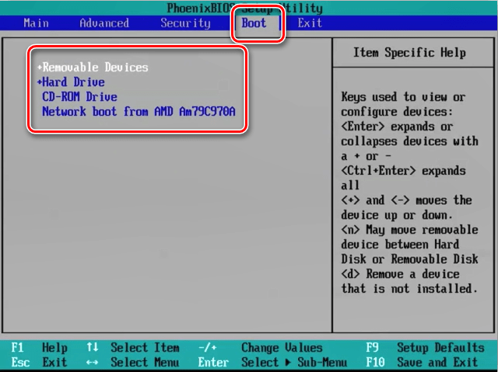This screenshot has width=498, height=372.
Task: Select the Boot tab
Action: click(254, 23)
